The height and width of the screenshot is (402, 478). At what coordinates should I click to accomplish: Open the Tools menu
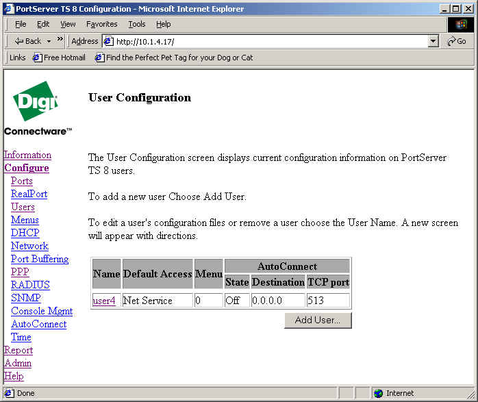[x=137, y=24]
